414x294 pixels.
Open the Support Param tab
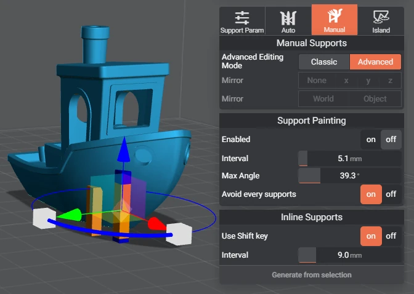(x=242, y=21)
